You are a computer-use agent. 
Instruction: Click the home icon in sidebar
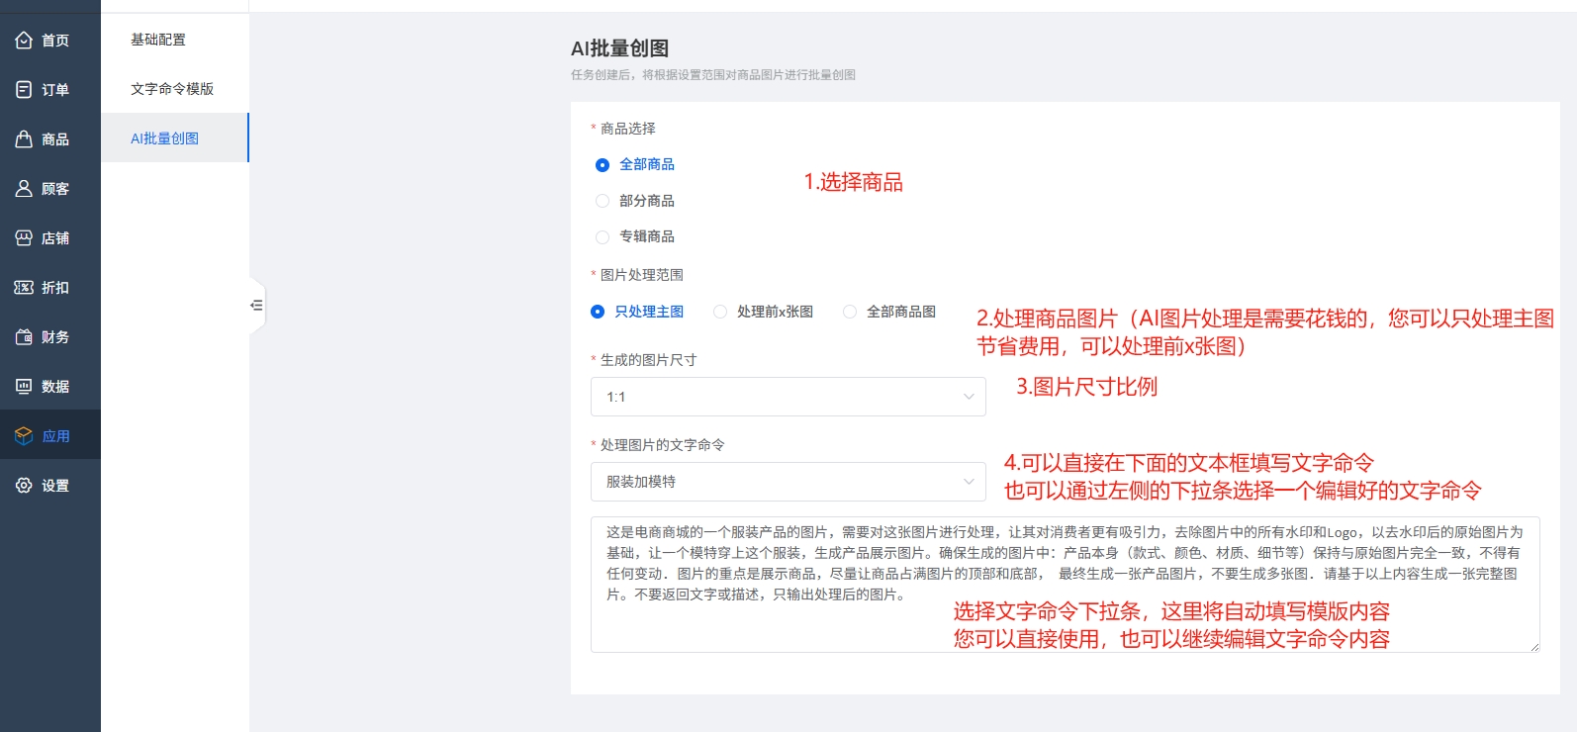(x=24, y=41)
